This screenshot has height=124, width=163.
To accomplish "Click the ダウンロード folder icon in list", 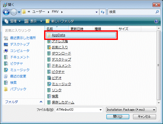I will [49, 54].
